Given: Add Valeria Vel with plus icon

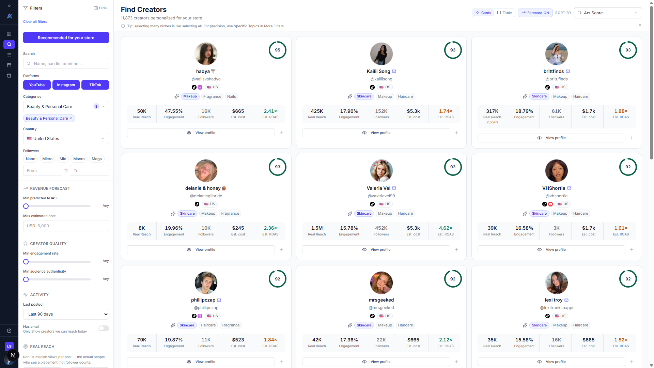Looking at the screenshot, I should click(456, 250).
